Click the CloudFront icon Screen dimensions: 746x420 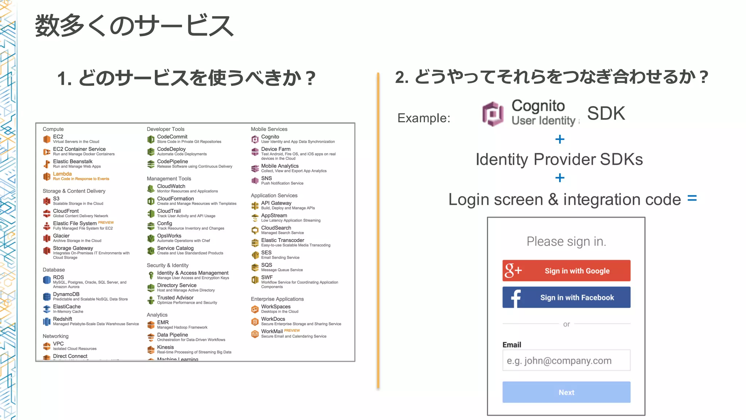pyautogui.click(x=47, y=214)
